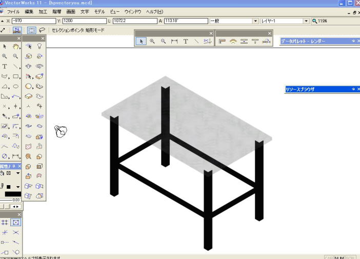Select the Light bulb tool
The height and width of the screenshot is (259, 360).
tap(39, 46)
